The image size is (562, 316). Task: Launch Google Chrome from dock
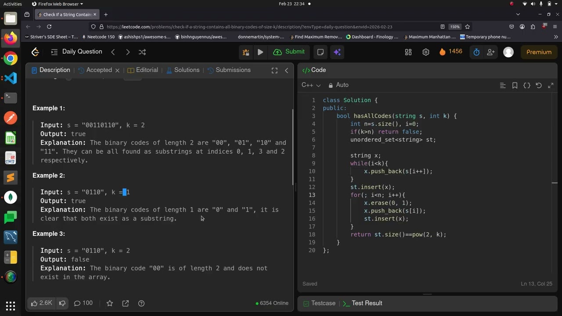[x=11, y=58]
